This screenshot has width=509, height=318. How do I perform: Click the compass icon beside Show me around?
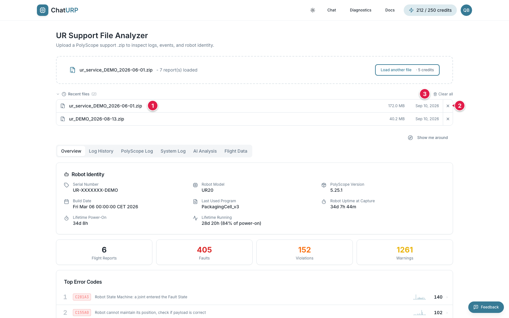point(410,138)
